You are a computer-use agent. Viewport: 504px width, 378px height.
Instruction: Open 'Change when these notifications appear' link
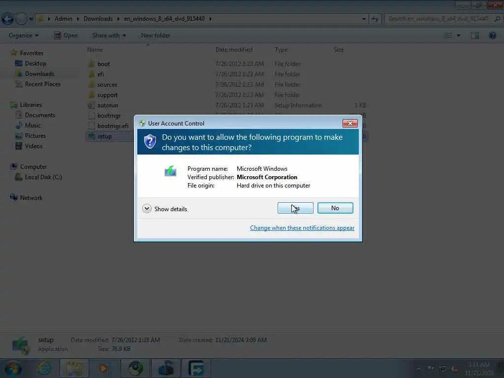302,228
